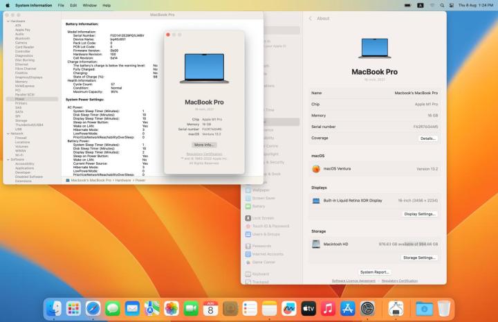Open the Window menu
The width and height of the screenshot is (498, 322).
coord(89,6)
